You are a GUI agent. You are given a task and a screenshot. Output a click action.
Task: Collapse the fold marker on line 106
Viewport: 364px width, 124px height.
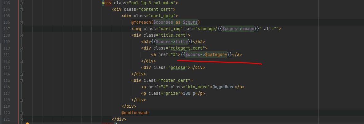click(21, 22)
